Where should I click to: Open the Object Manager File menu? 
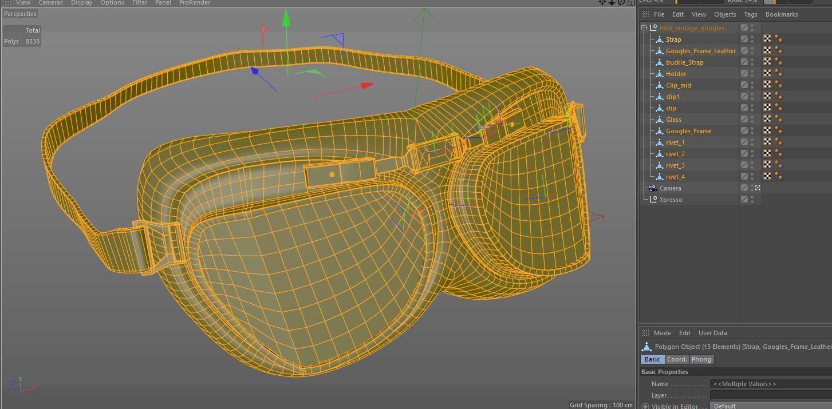click(x=659, y=14)
